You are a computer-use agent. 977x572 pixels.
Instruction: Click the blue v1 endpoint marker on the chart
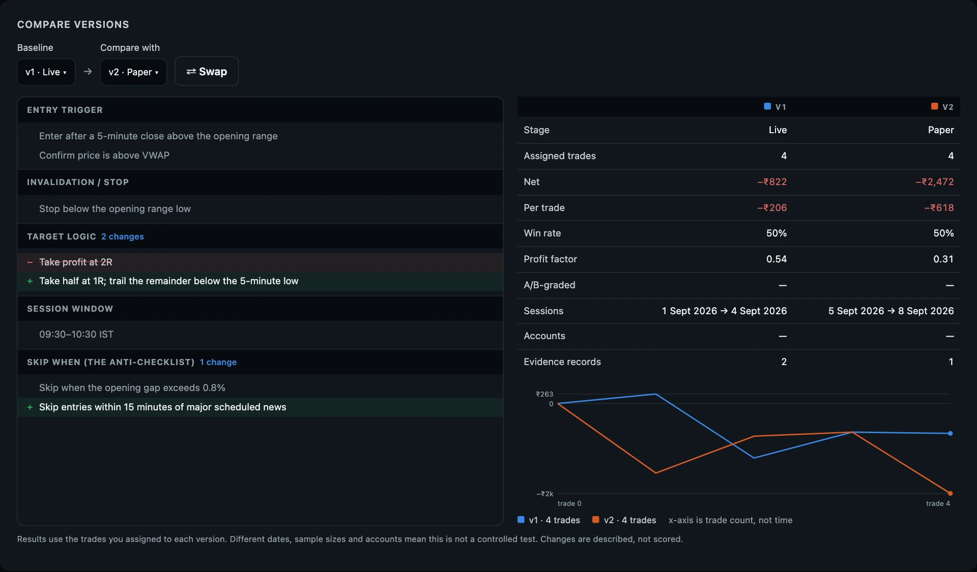pos(950,433)
